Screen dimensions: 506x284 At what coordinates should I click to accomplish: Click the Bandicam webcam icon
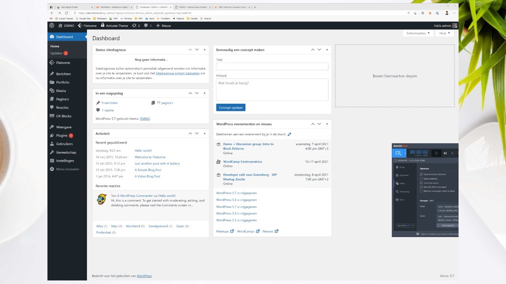coord(436,153)
